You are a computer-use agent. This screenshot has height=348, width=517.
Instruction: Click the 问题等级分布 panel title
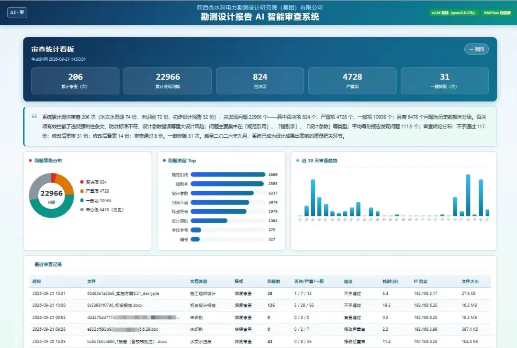(x=48, y=160)
